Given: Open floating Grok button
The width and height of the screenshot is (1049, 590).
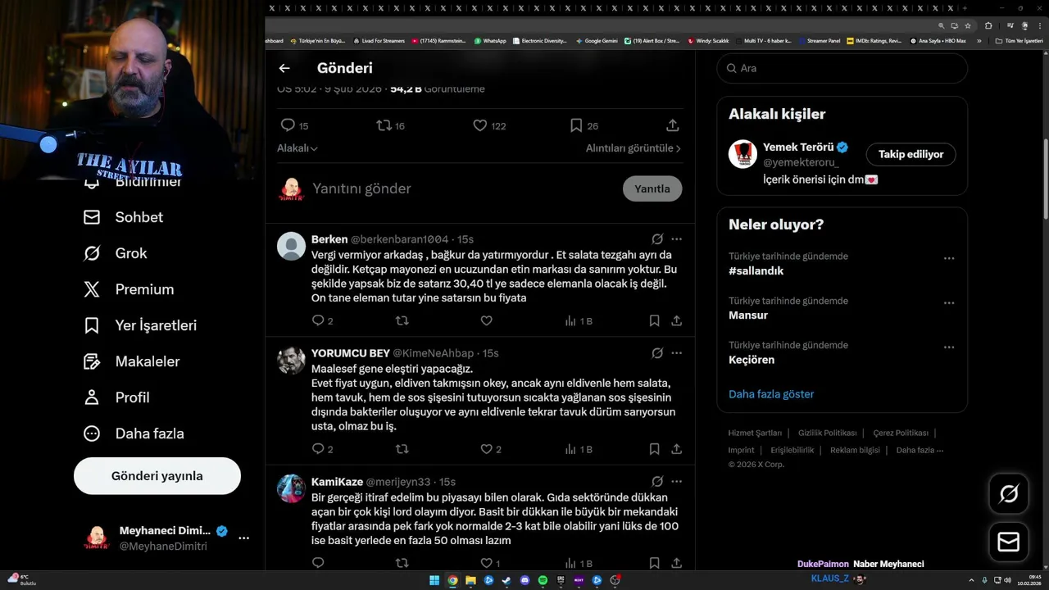Looking at the screenshot, I should click(1009, 493).
